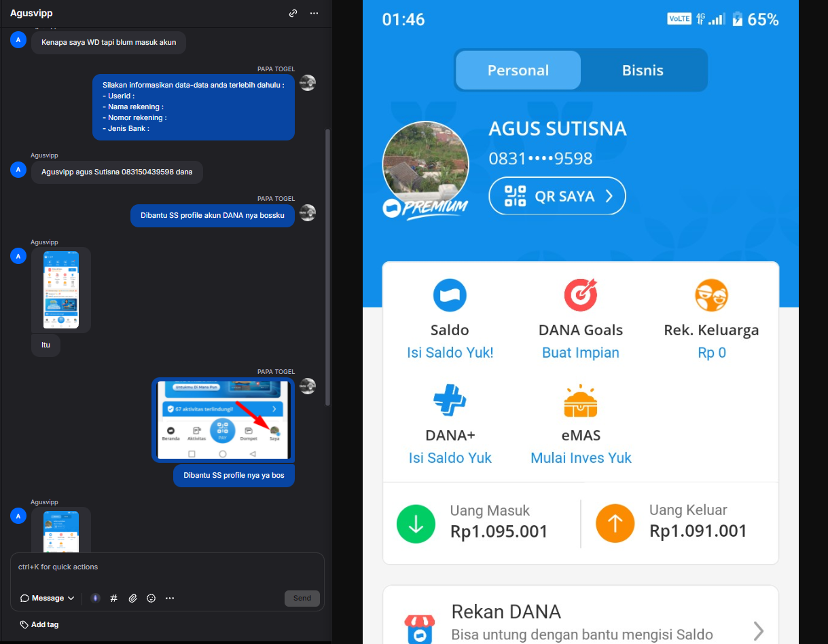Click the VoLTE indicator in status bar
Image resolution: width=828 pixels, height=644 pixels.
pyautogui.click(x=679, y=19)
